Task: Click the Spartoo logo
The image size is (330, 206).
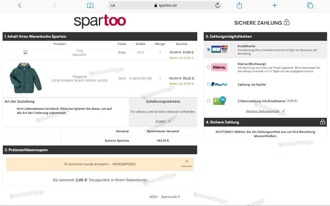Action: (x=100, y=21)
